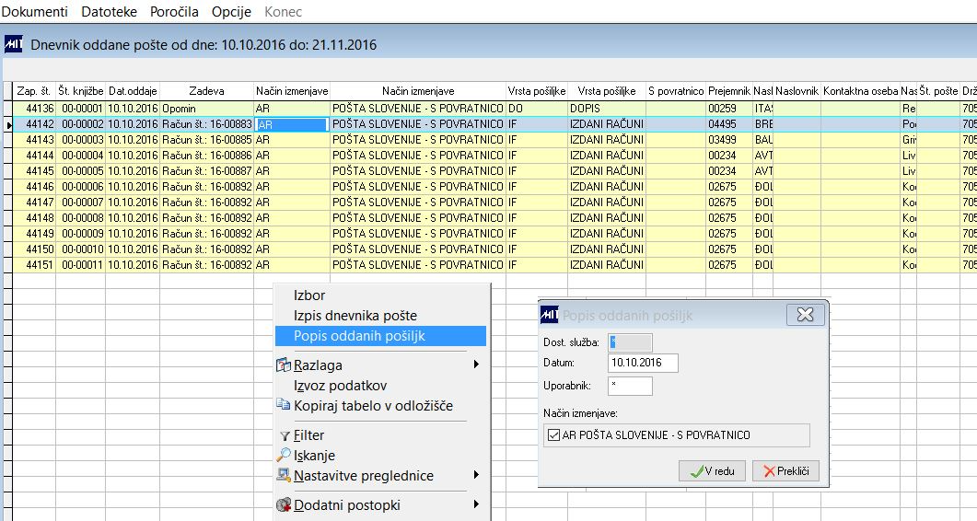Screen dimensions: 977x521
Task: Click the Kopiraj tabelo v odložišče icon
Action: tap(284, 405)
